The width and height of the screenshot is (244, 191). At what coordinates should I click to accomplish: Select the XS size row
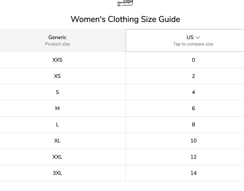click(122, 76)
